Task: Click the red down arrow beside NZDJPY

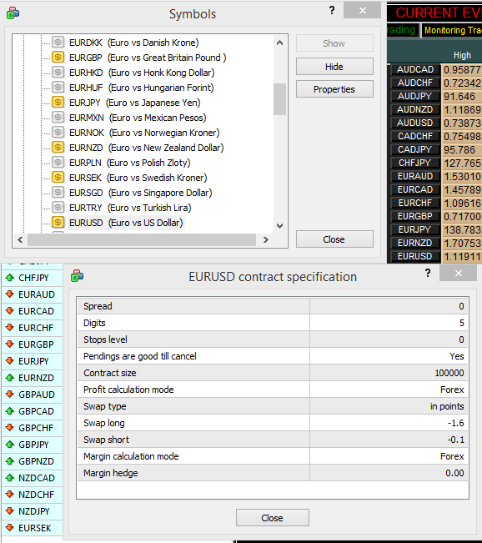Action: [x=10, y=510]
